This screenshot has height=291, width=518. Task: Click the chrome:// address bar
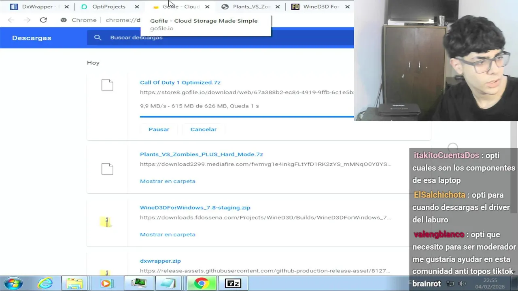[x=123, y=20]
